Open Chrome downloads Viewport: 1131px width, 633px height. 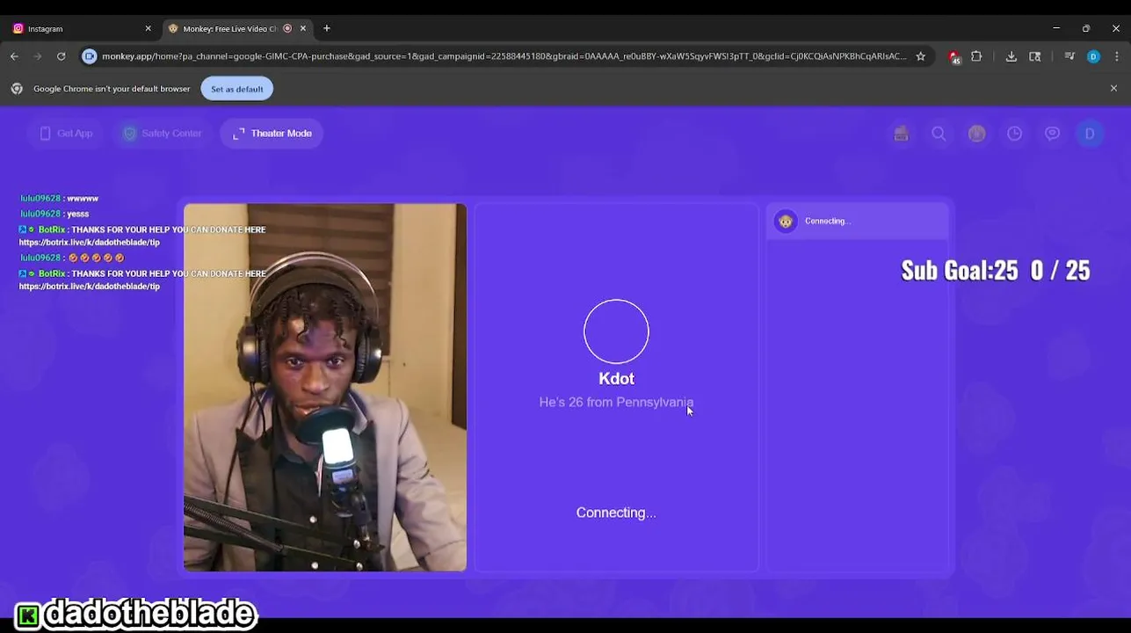pos(1011,56)
